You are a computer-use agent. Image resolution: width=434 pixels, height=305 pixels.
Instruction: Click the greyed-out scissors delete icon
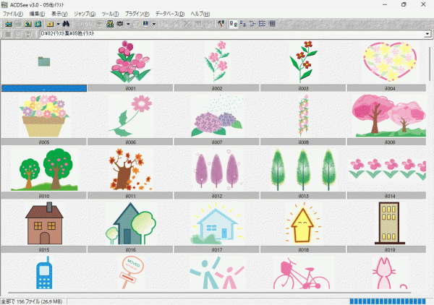pyautogui.click(x=187, y=24)
